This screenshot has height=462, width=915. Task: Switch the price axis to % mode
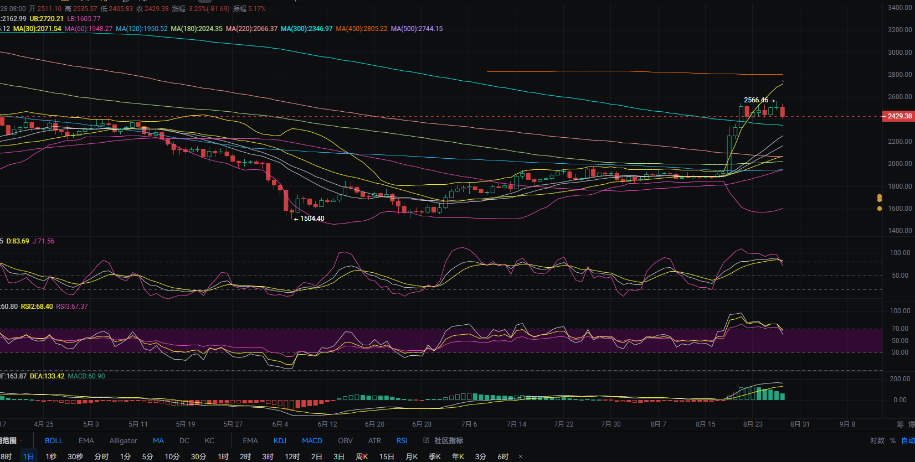tap(893, 440)
